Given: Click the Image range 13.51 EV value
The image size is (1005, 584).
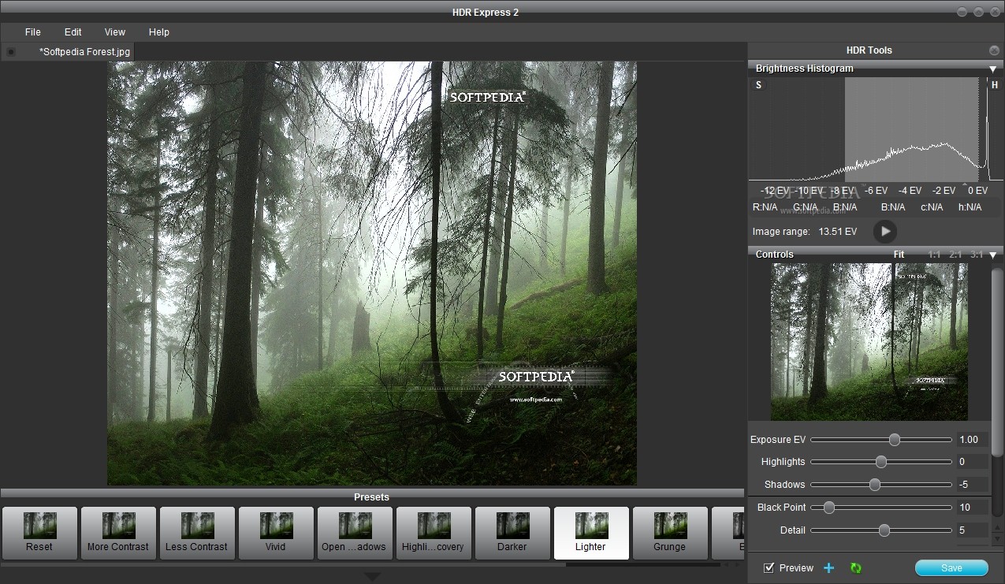Looking at the screenshot, I should (x=837, y=232).
